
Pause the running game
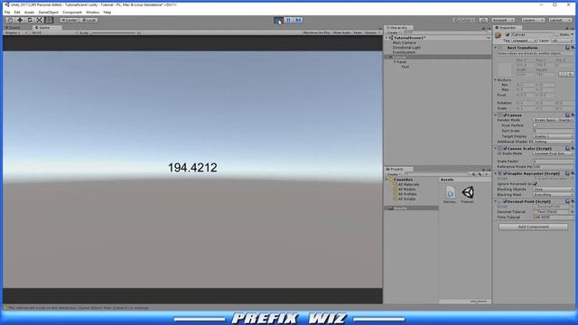pos(288,20)
